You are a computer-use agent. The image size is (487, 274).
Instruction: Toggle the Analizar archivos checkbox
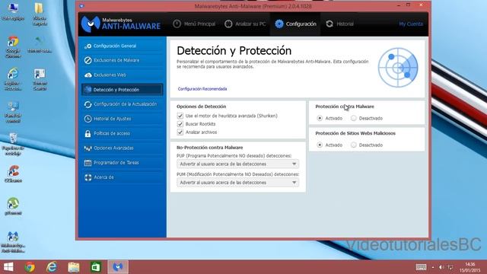coord(180,132)
